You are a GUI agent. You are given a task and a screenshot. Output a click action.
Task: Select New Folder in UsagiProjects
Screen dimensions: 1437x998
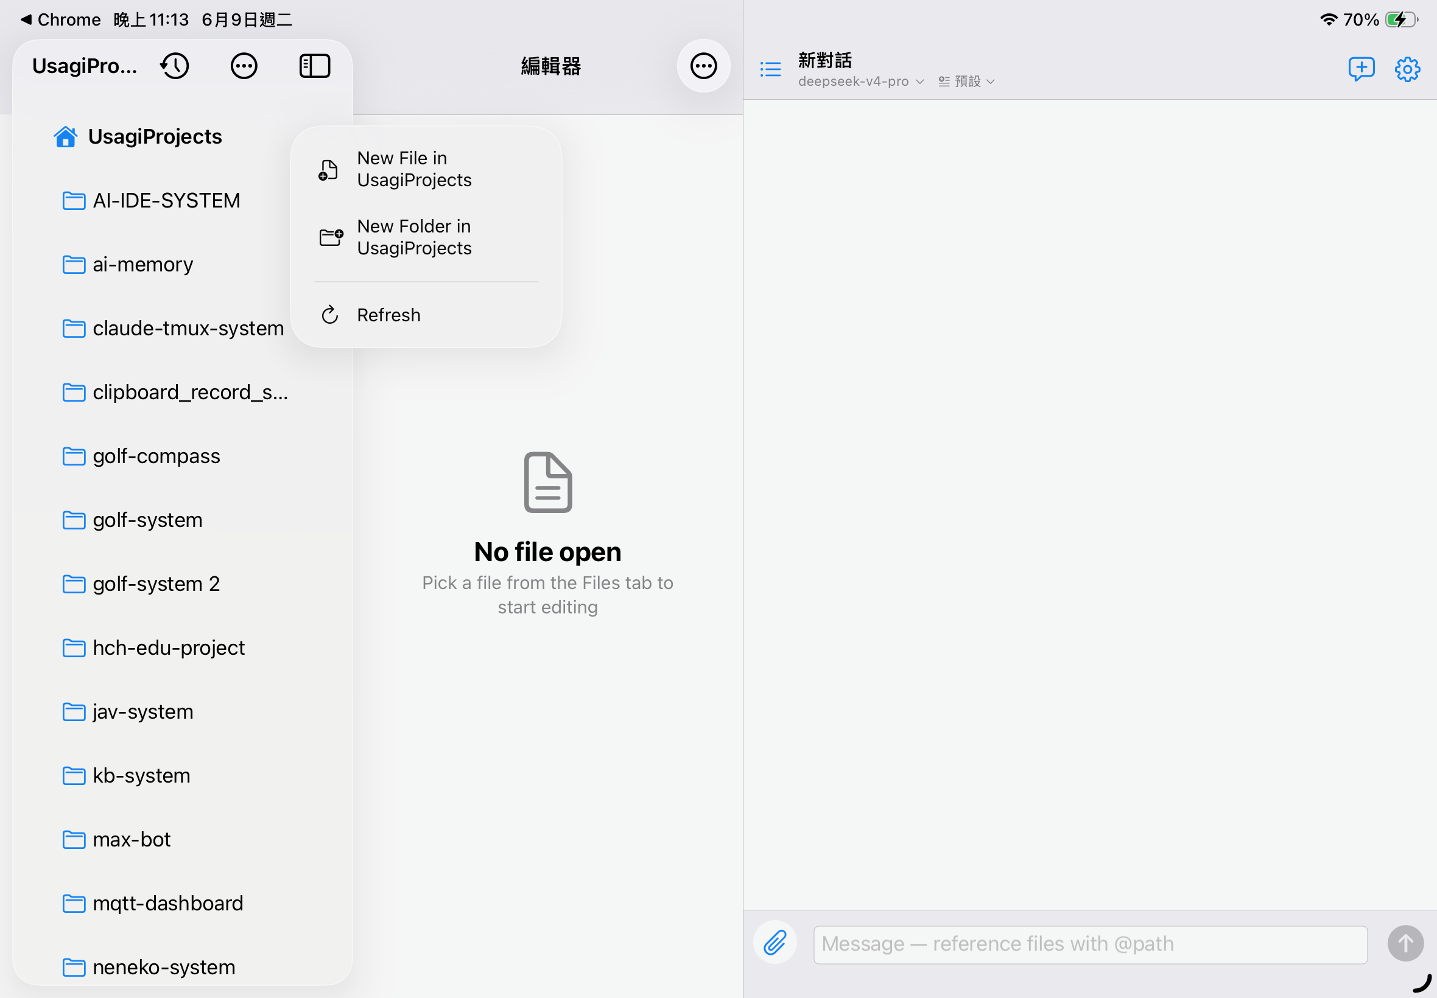tap(426, 237)
